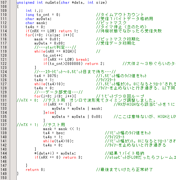
Task: Click 'myData = myData | 0x00;' line
Action: (x=77, y=117)
